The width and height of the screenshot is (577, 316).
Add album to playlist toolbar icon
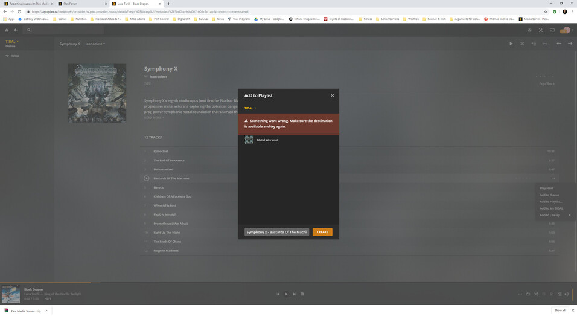(x=534, y=44)
